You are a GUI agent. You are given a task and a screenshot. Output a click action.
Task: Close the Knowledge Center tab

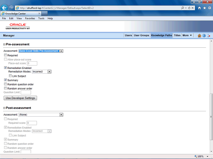(39, 14)
